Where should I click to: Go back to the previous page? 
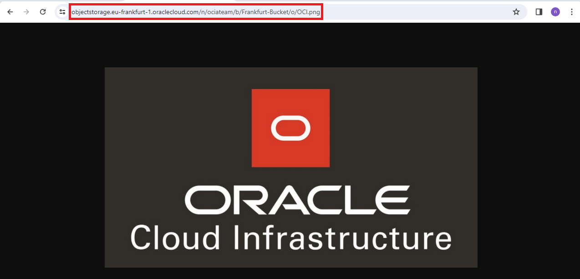(10, 12)
